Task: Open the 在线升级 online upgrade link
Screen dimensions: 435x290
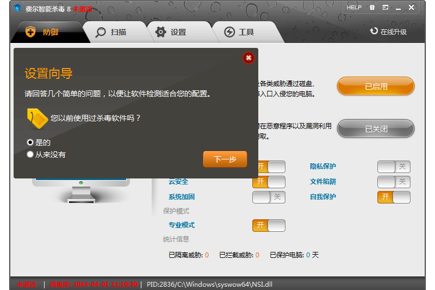Action: [x=393, y=32]
